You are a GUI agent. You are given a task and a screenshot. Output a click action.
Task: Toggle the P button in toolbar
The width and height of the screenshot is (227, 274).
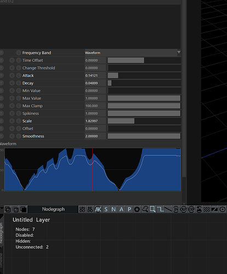[x=129, y=209]
